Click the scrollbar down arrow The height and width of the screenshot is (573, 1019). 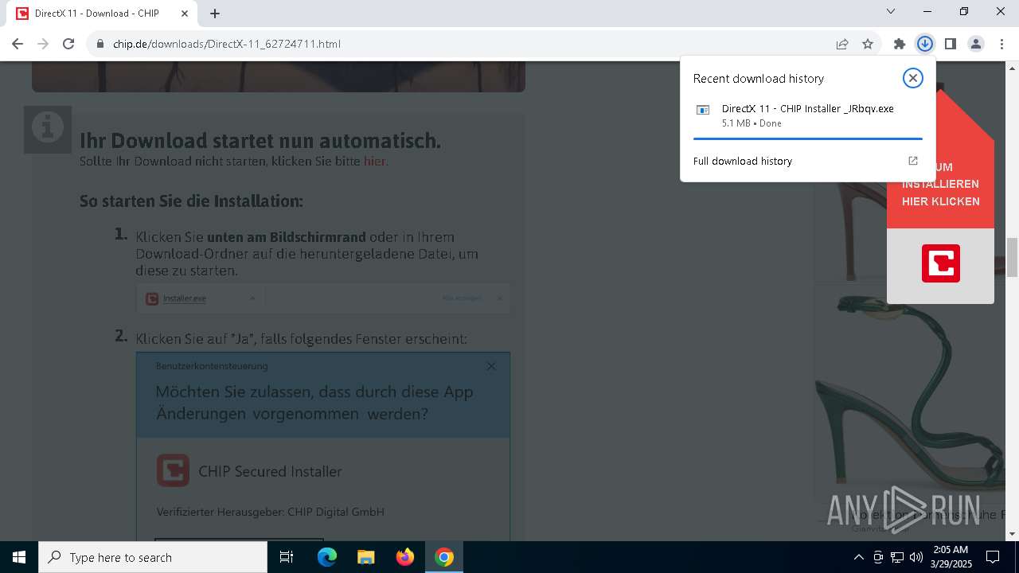[x=1013, y=534]
